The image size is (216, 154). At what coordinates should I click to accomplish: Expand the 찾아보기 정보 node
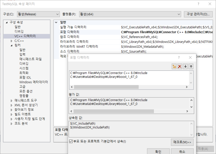click(x=12, y=110)
